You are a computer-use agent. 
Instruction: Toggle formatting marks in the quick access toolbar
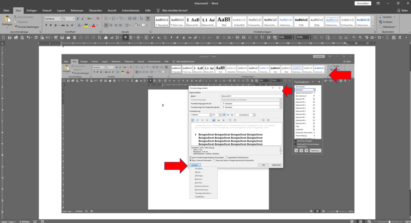tap(125, 37)
